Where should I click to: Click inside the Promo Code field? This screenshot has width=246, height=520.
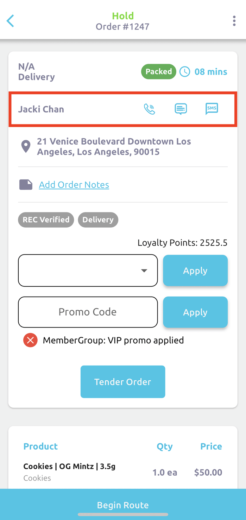click(88, 312)
